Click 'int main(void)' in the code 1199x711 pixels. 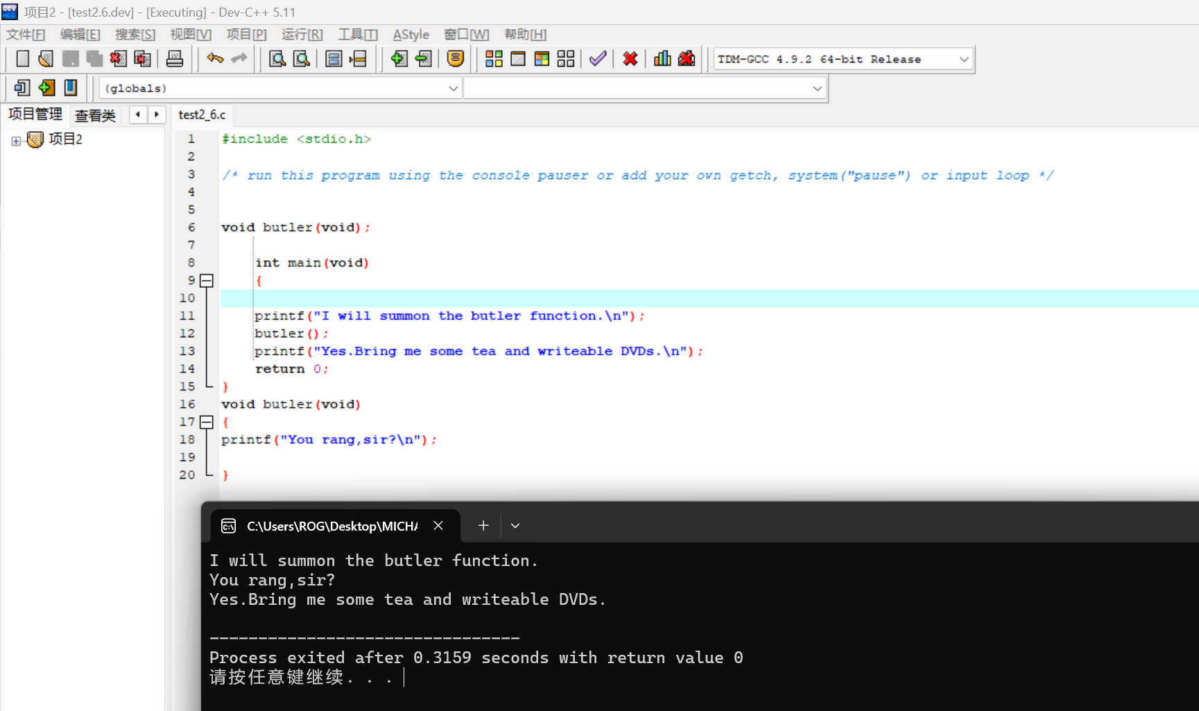point(312,263)
